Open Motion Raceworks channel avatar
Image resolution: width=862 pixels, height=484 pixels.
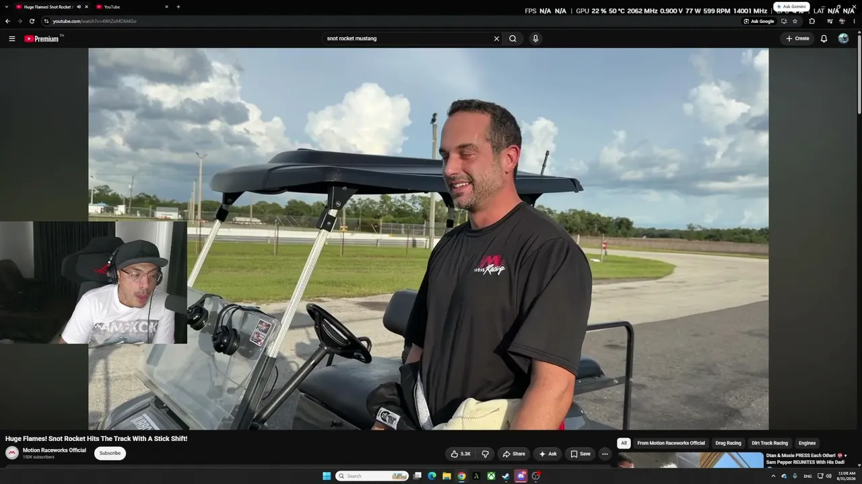(12, 453)
